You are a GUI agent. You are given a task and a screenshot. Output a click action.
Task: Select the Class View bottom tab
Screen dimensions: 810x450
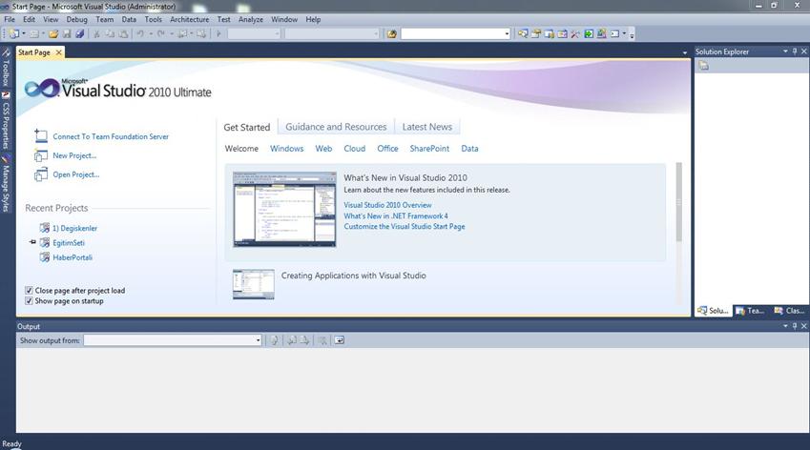pos(789,311)
